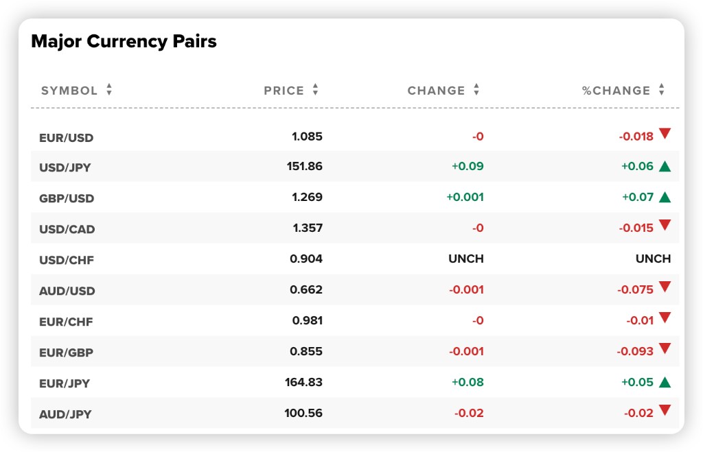Sort by PRICE using its arrow icon
The width and height of the screenshot is (703, 452).
[316, 90]
